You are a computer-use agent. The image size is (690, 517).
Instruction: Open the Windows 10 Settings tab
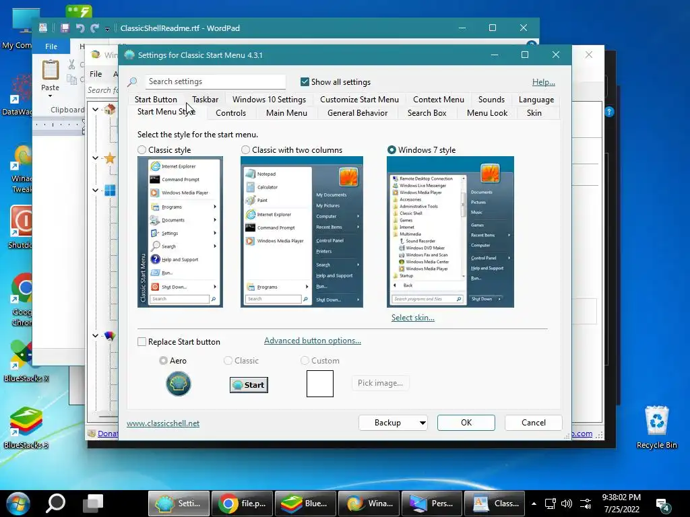coord(269,100)
